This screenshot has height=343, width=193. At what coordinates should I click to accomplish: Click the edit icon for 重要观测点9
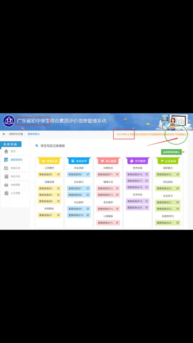[x=88, y=209]
